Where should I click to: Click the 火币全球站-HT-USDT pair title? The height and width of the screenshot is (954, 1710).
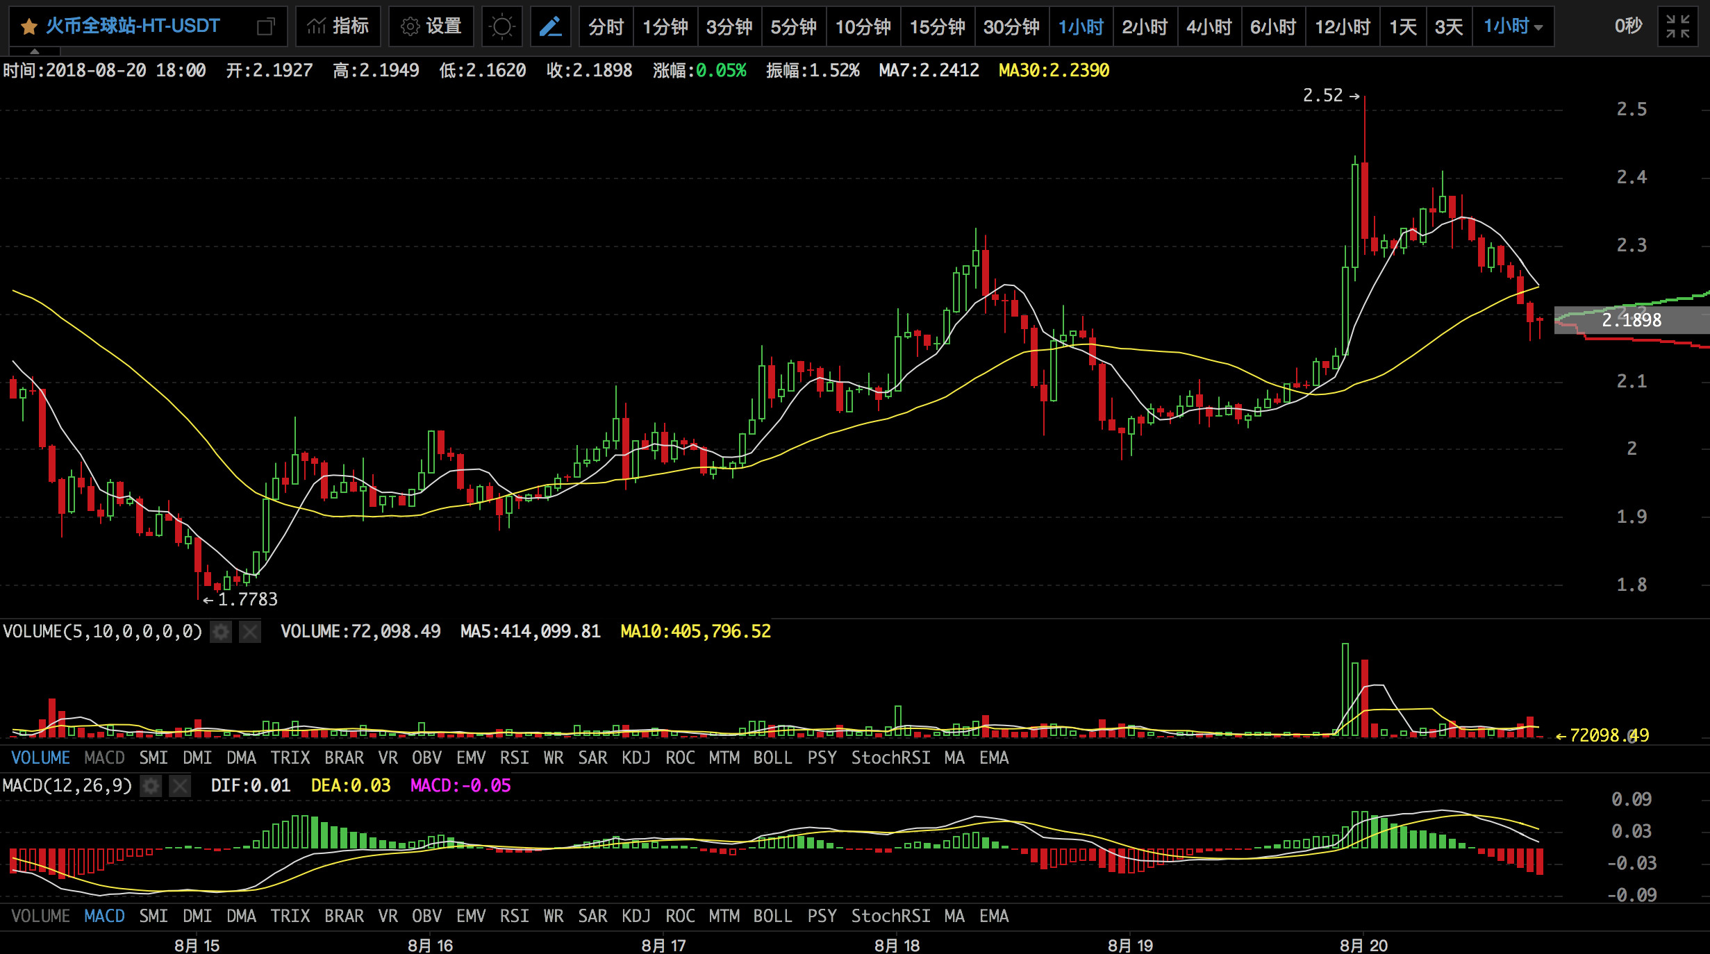(133, 26)
